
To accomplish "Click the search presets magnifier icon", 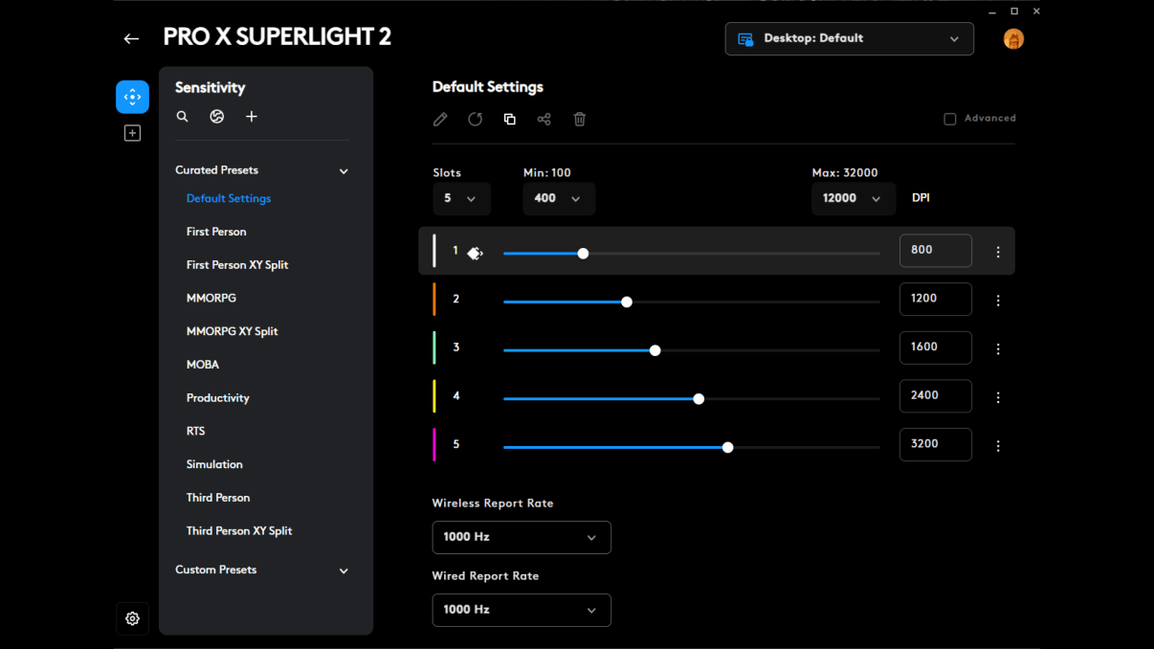I will [183, 117].
